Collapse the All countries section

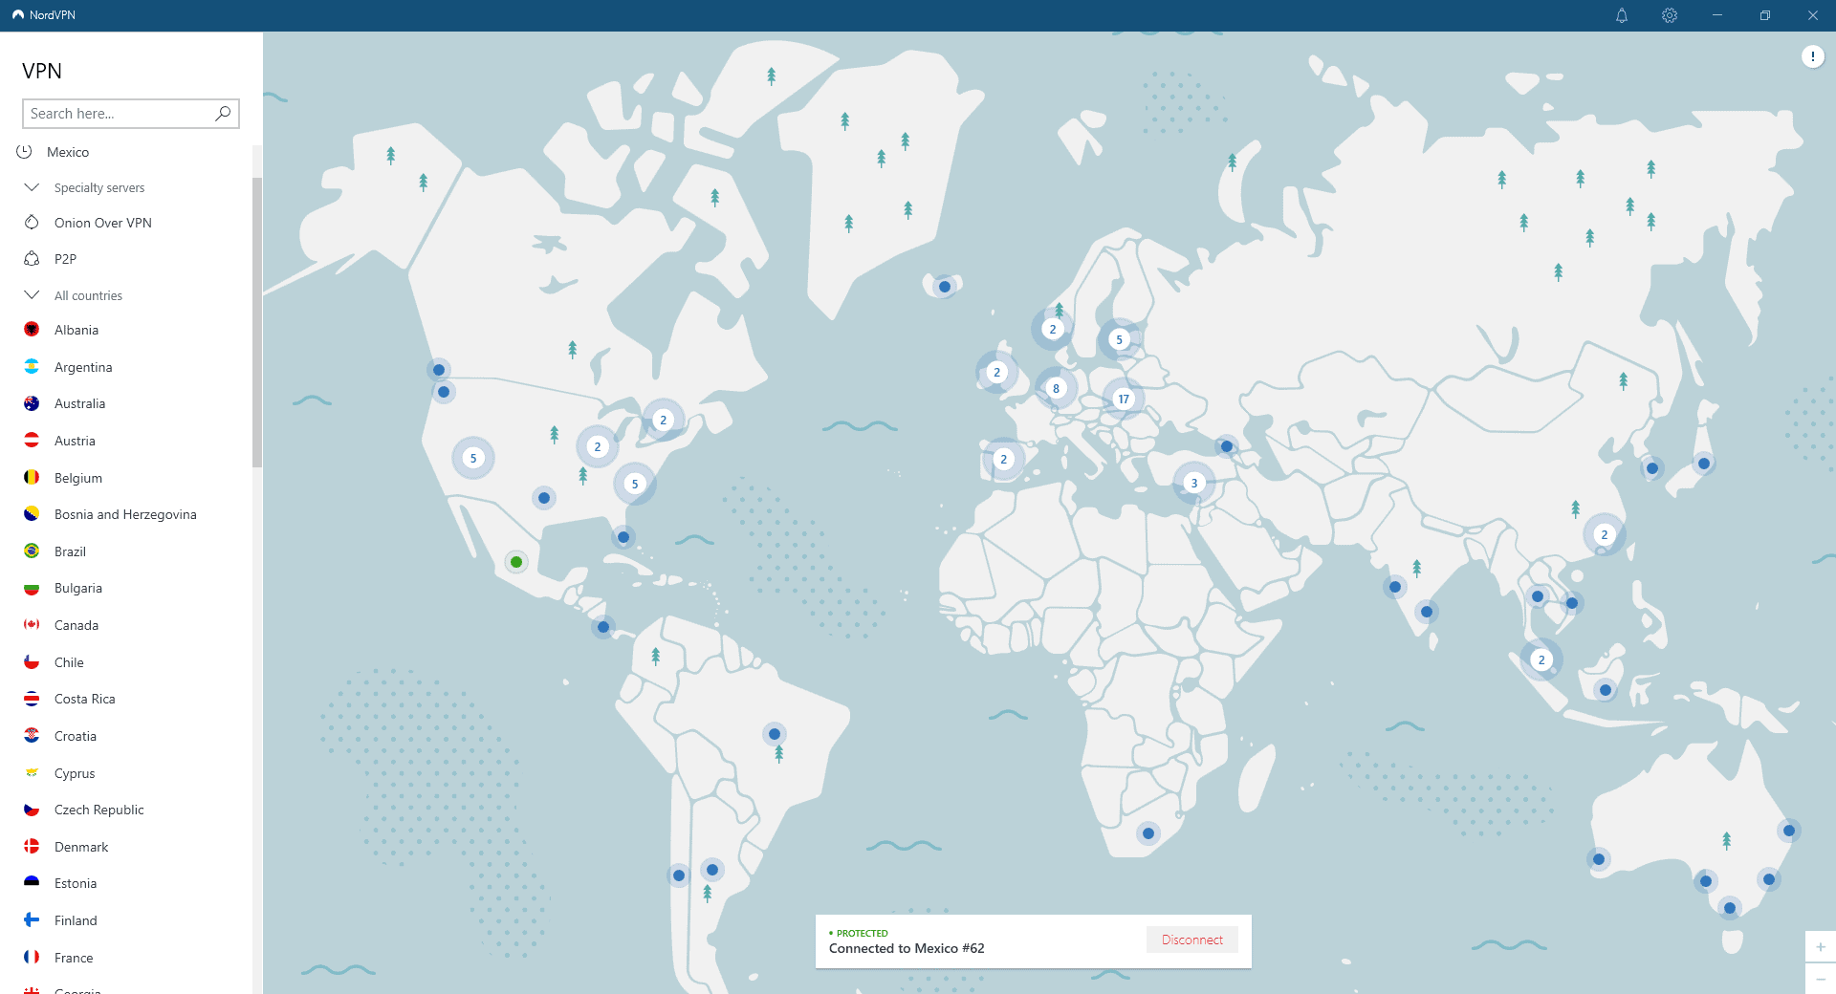[32, 294]
